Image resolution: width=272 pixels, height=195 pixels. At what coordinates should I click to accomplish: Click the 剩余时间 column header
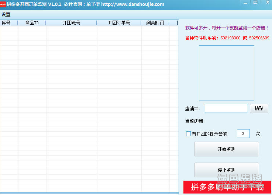[155, 23]
